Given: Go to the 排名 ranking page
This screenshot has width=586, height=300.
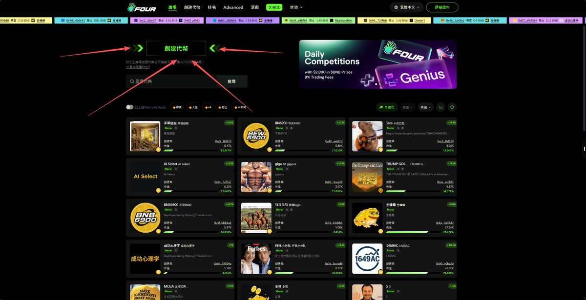Looking at the screenshot, I should (x=212, y=7).
